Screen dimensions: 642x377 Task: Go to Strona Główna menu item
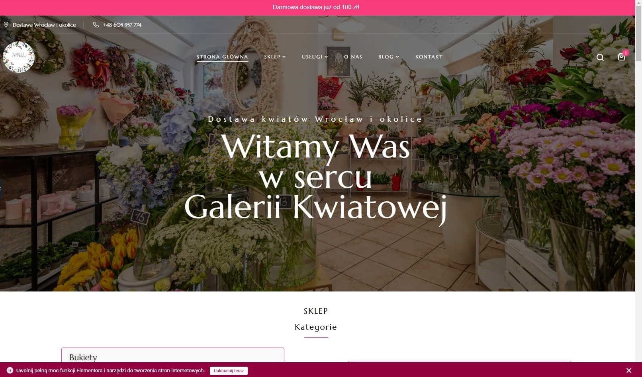coord(222,57)
